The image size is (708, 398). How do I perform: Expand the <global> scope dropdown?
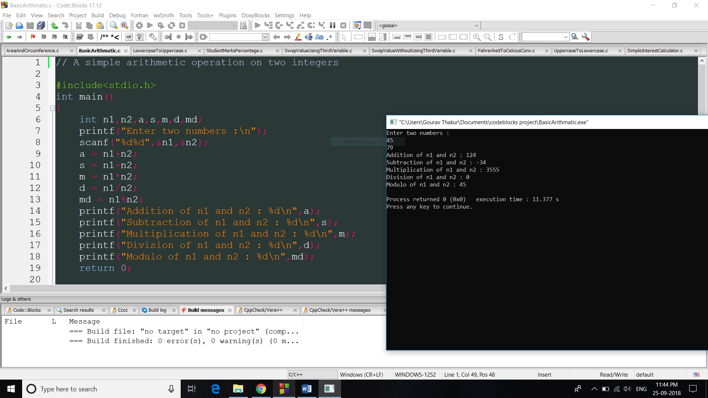click(x=476, y=25)
